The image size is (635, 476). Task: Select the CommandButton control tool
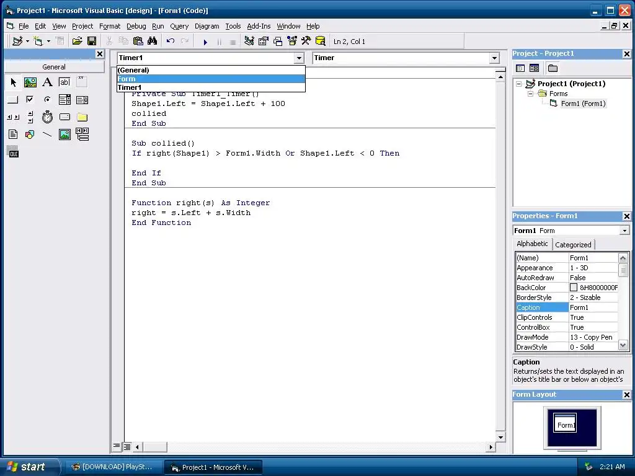click(x=13, y=100)
